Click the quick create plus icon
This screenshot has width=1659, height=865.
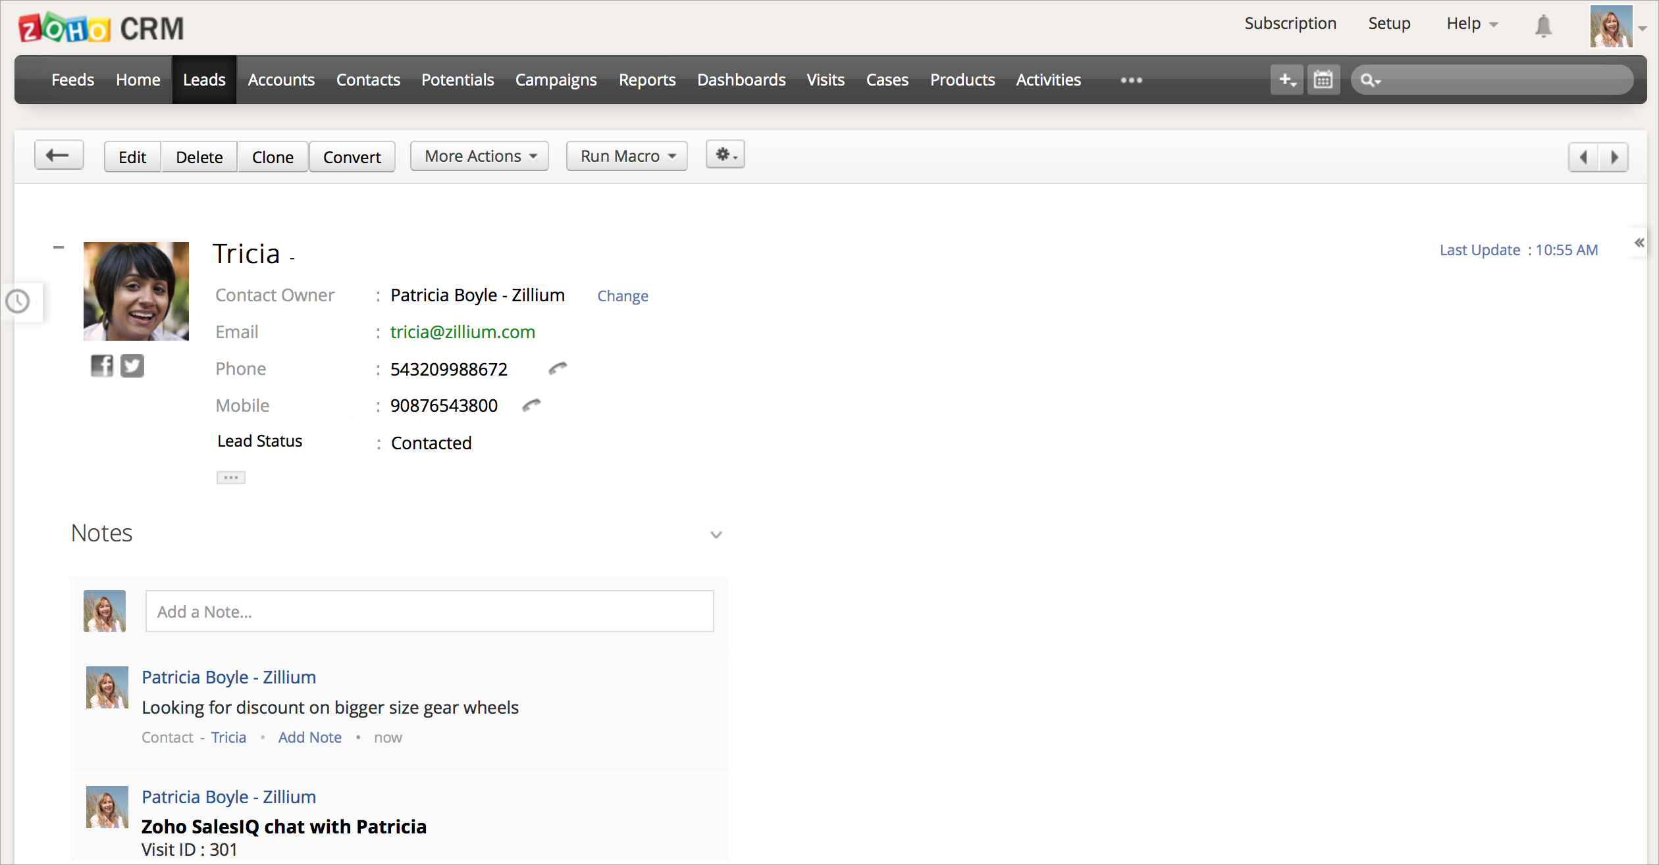[x=1286, y=80]
